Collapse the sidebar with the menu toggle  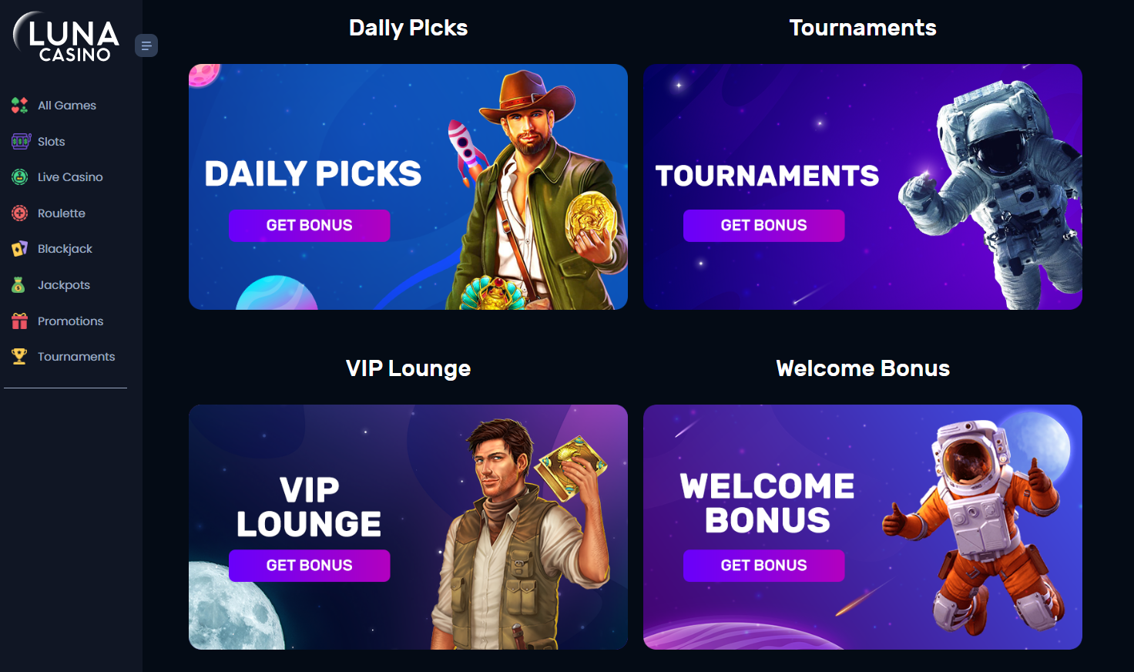146,45
